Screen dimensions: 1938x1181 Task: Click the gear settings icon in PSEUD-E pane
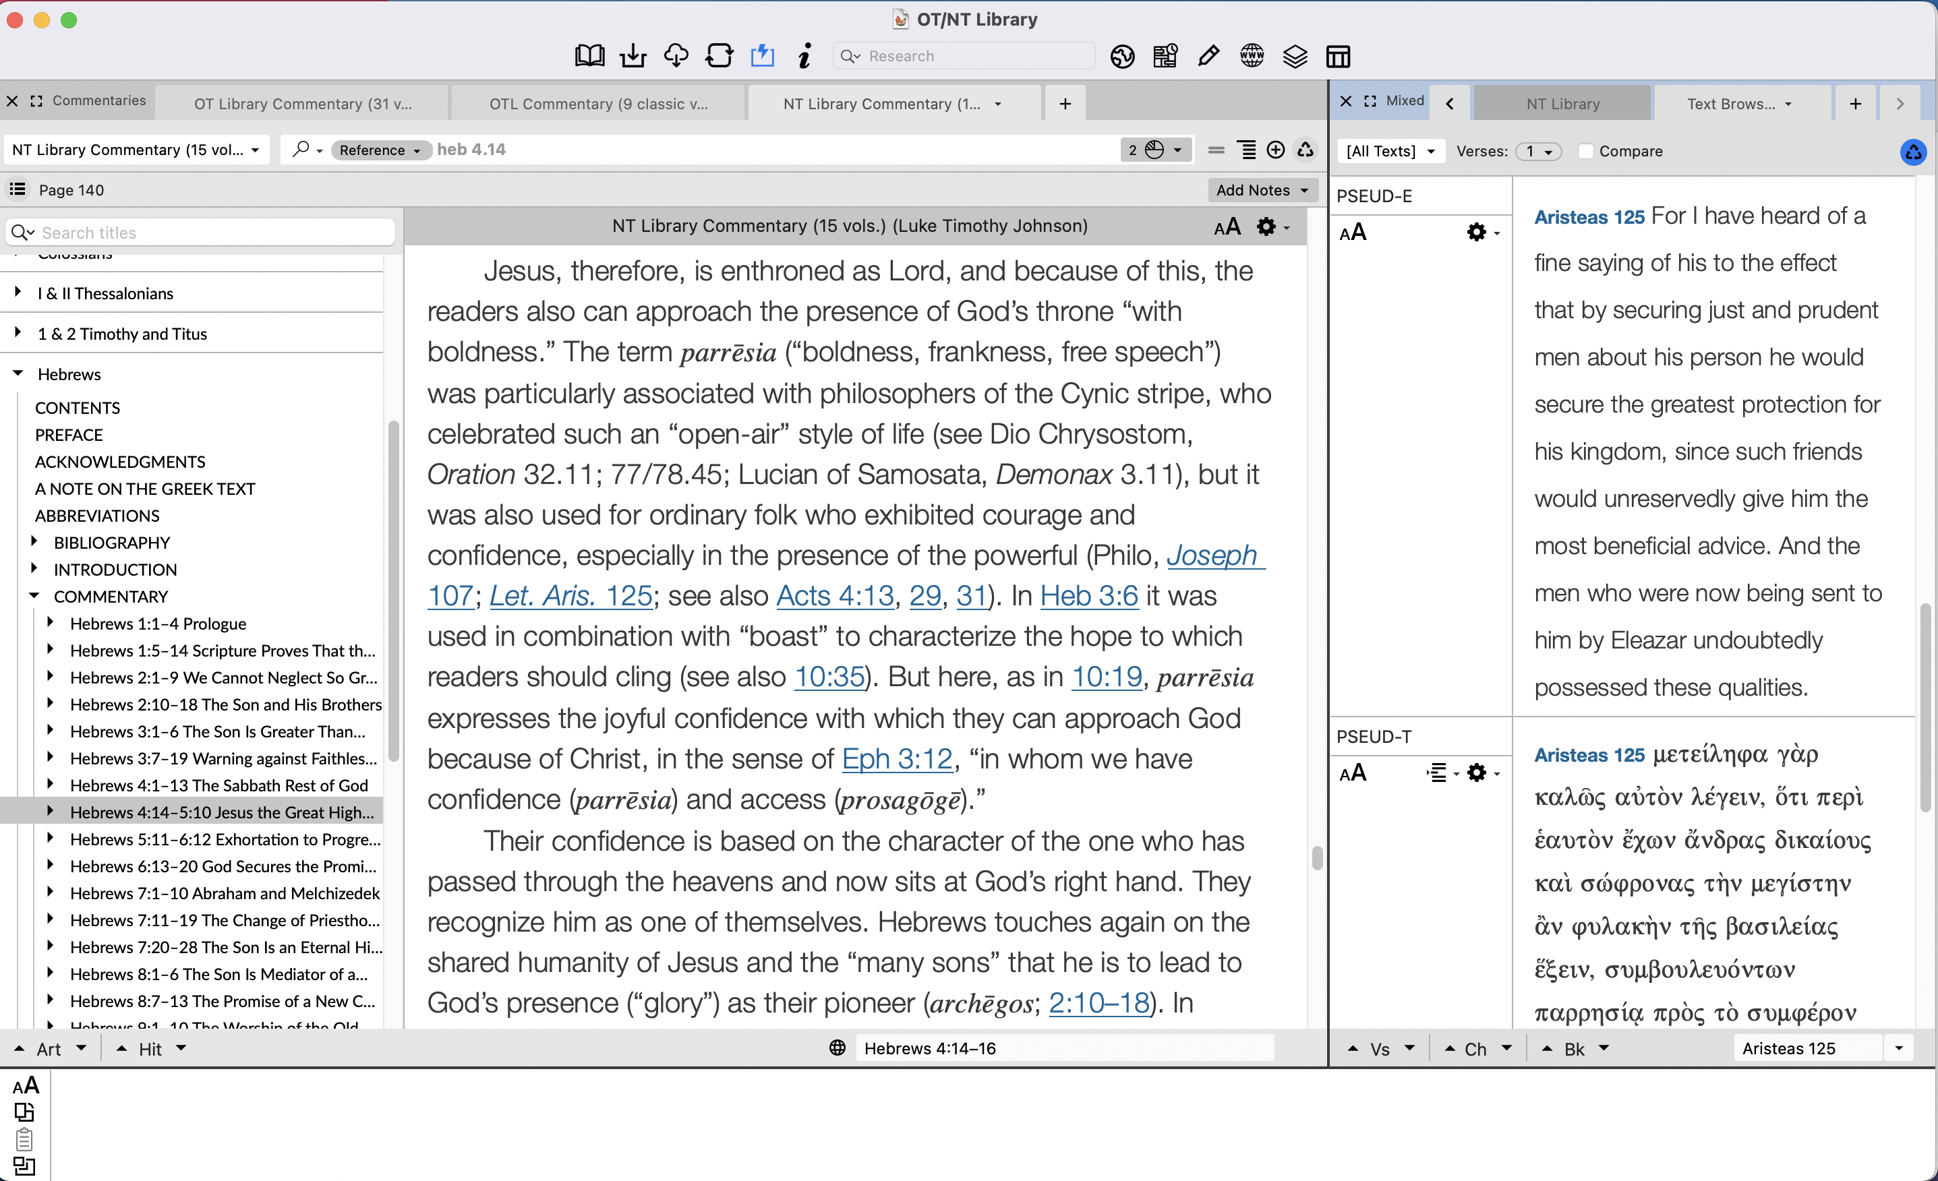tap(1477, 232)
